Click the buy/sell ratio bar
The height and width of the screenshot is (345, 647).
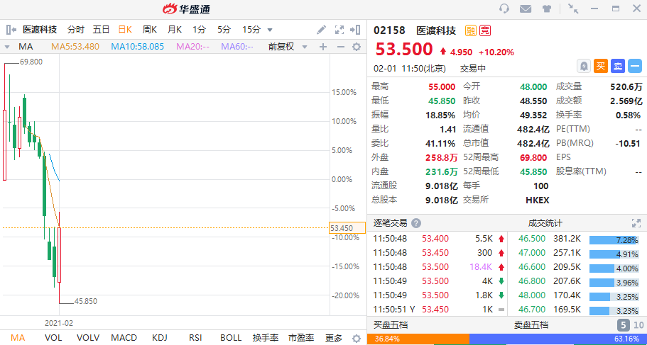coord(506,339)
